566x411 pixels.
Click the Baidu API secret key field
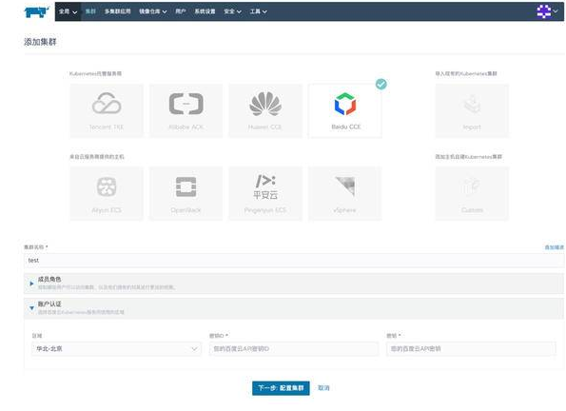click(x=471, y=349)
